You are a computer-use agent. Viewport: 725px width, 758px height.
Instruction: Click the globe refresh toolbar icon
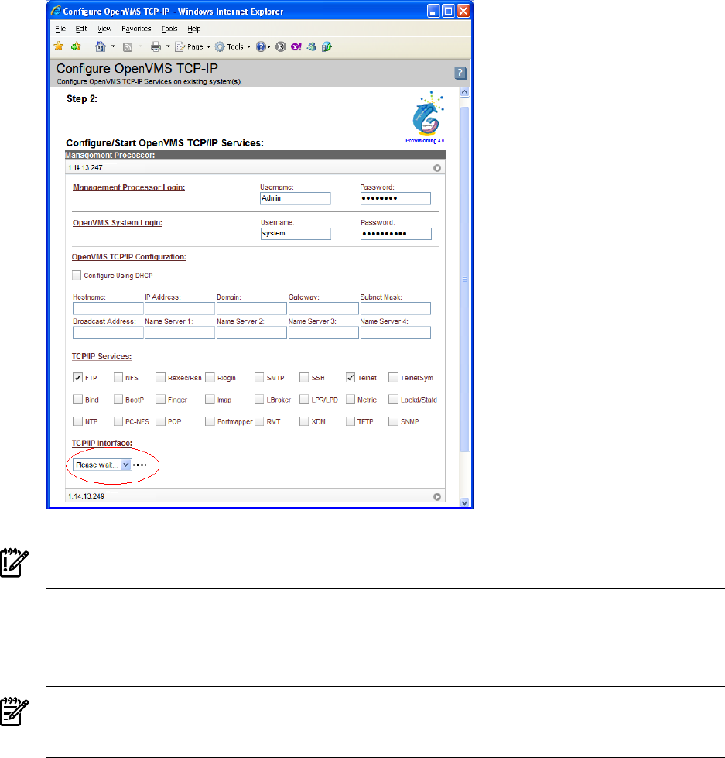tap(327, 46)
